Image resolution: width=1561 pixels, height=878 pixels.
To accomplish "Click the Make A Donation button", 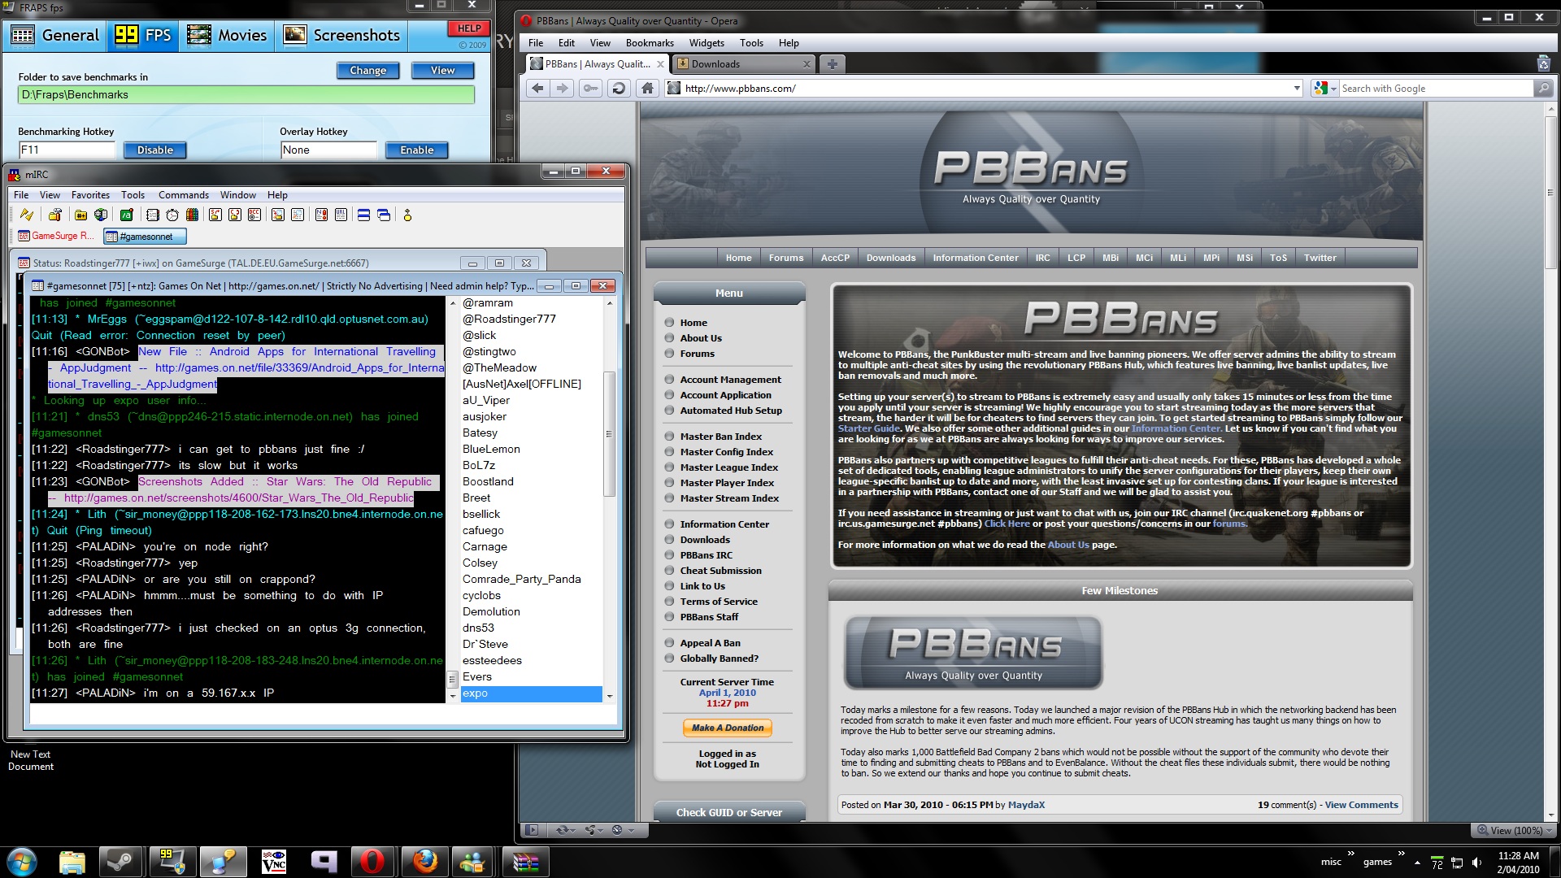I will (728, 728).
